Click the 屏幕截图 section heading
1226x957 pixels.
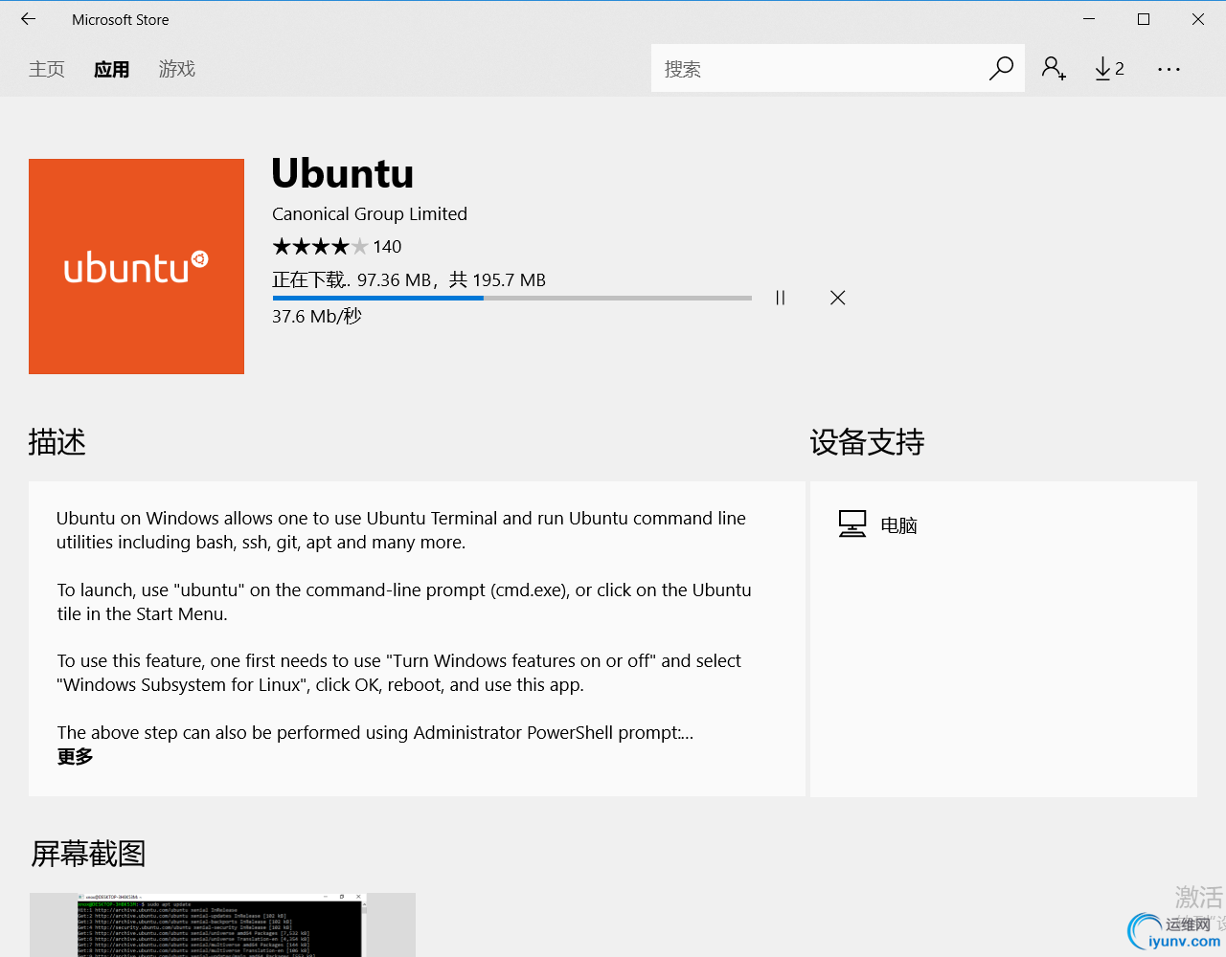(x=88, y=854)
